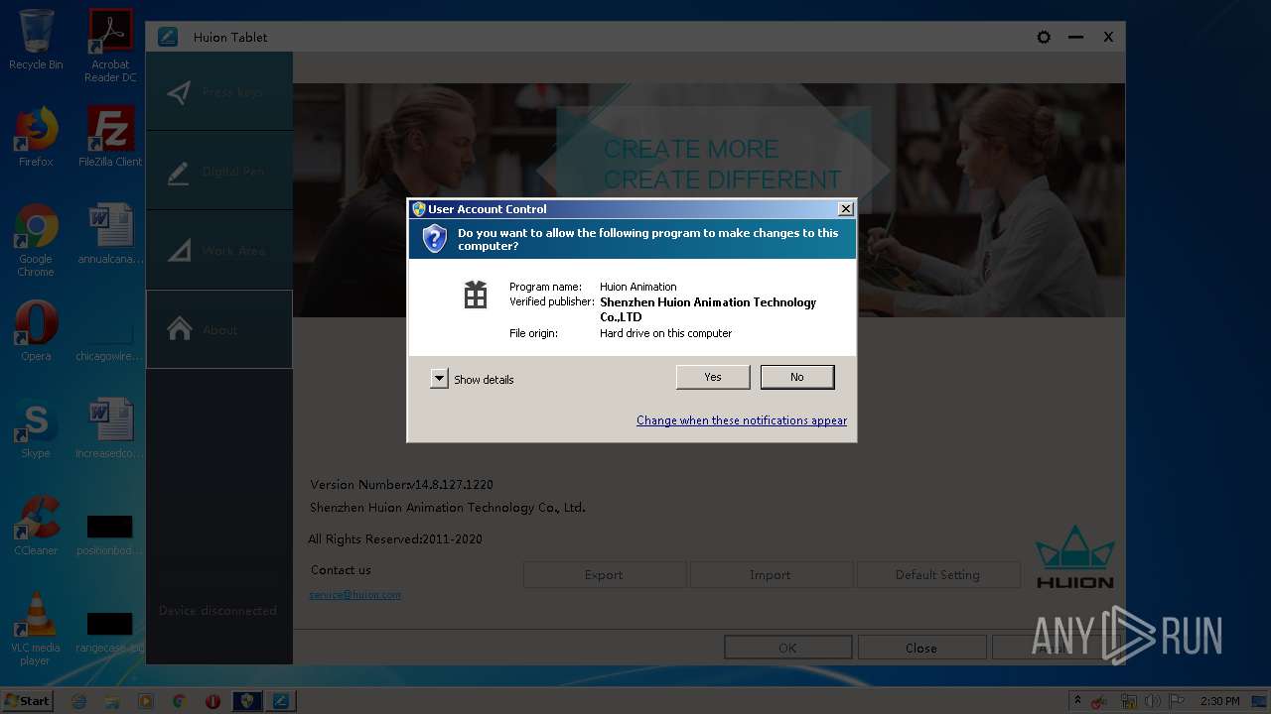Click No in User Account Control dialog
The width and height of the screenshot is (1271, 714).
tap(797, 377)
